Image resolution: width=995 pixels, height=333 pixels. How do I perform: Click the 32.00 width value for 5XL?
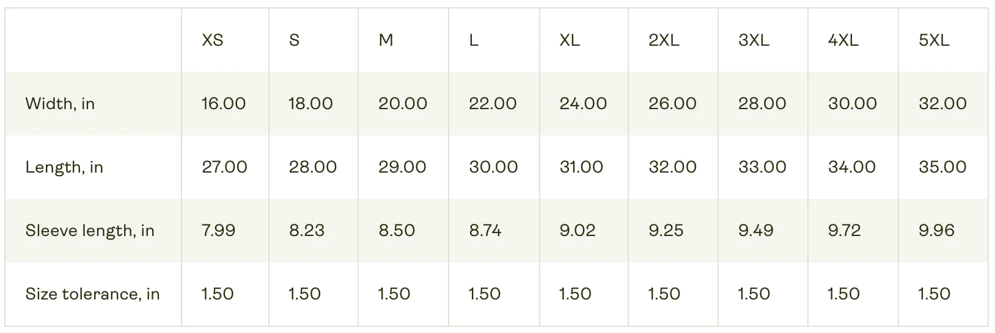pyautogui.click(x=942, y=104)
